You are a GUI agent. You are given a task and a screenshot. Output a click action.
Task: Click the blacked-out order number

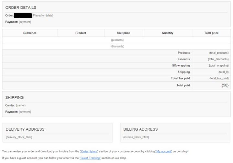click(23, 15)
